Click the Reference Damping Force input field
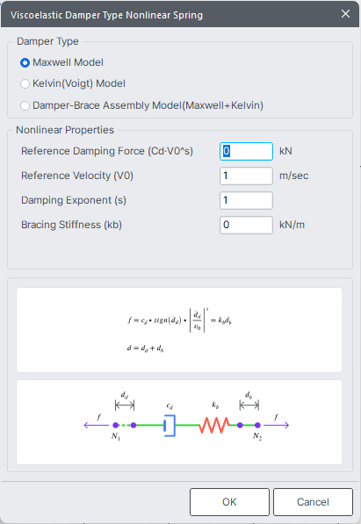This screenshot has width=361, height=524. click(x=246, y=151)
